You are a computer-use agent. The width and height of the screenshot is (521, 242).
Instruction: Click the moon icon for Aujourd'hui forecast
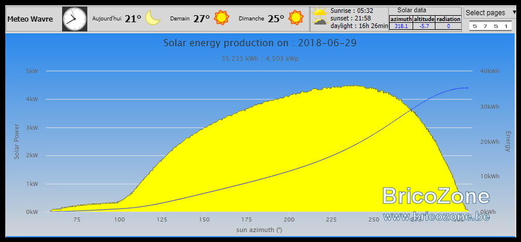pyautogui.click(x=153, y=18)
